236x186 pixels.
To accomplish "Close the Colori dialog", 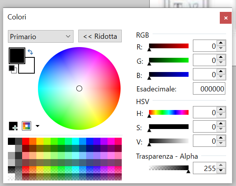I will click(226, 18).
